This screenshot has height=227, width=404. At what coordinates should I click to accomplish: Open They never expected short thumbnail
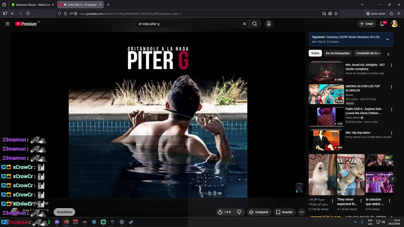click(351, 175)
